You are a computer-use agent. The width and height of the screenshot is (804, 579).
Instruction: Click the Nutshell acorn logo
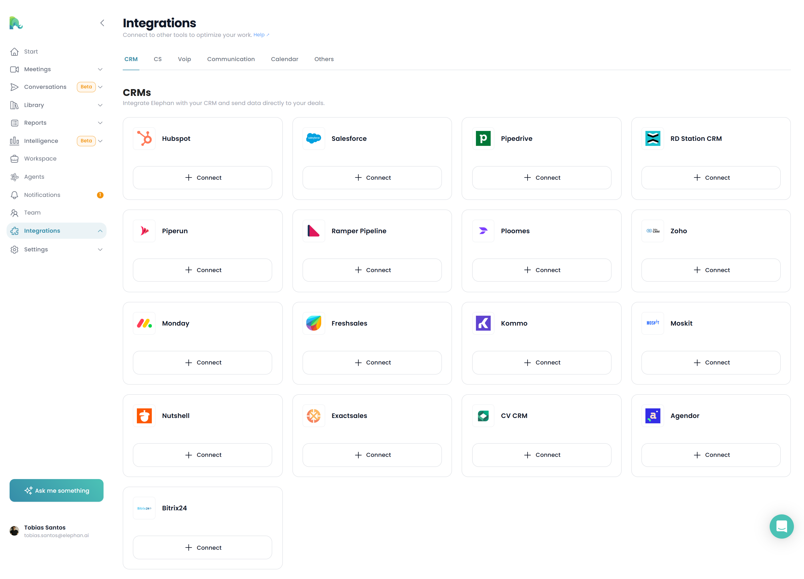pyautogui.click(x=144, y=416)
